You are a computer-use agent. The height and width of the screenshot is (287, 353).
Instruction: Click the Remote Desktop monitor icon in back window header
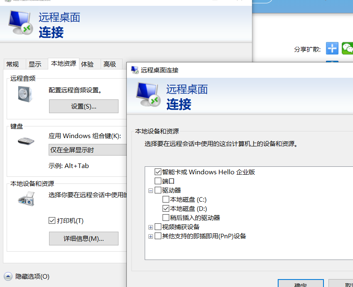(20, 22)
